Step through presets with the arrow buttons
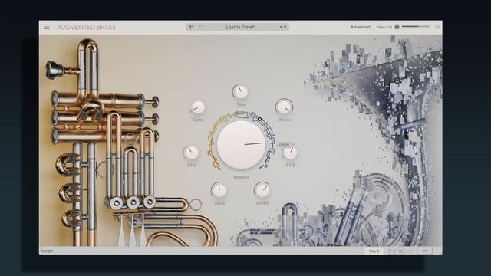This screenshot has width=491, height=276. [283, 28]
